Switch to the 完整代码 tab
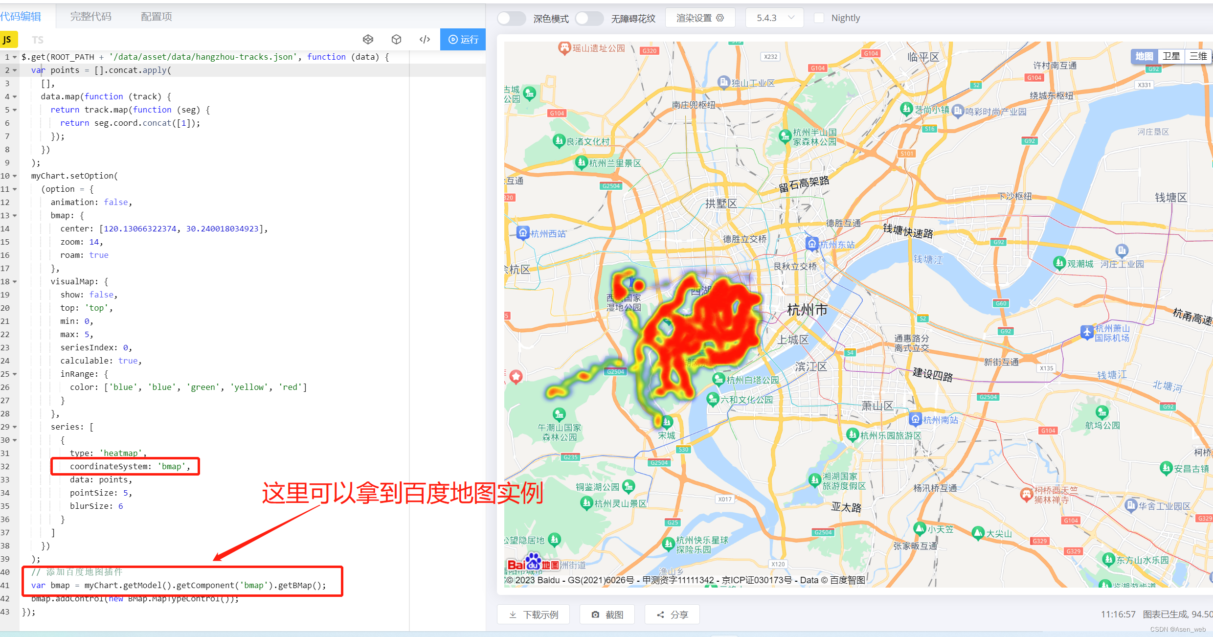 [90, 16]
